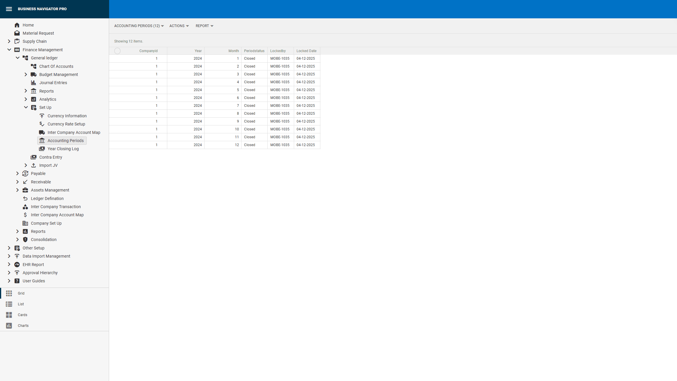Select the row checkbox in the table header
The image size is (677, 381).
coord(118,51)
